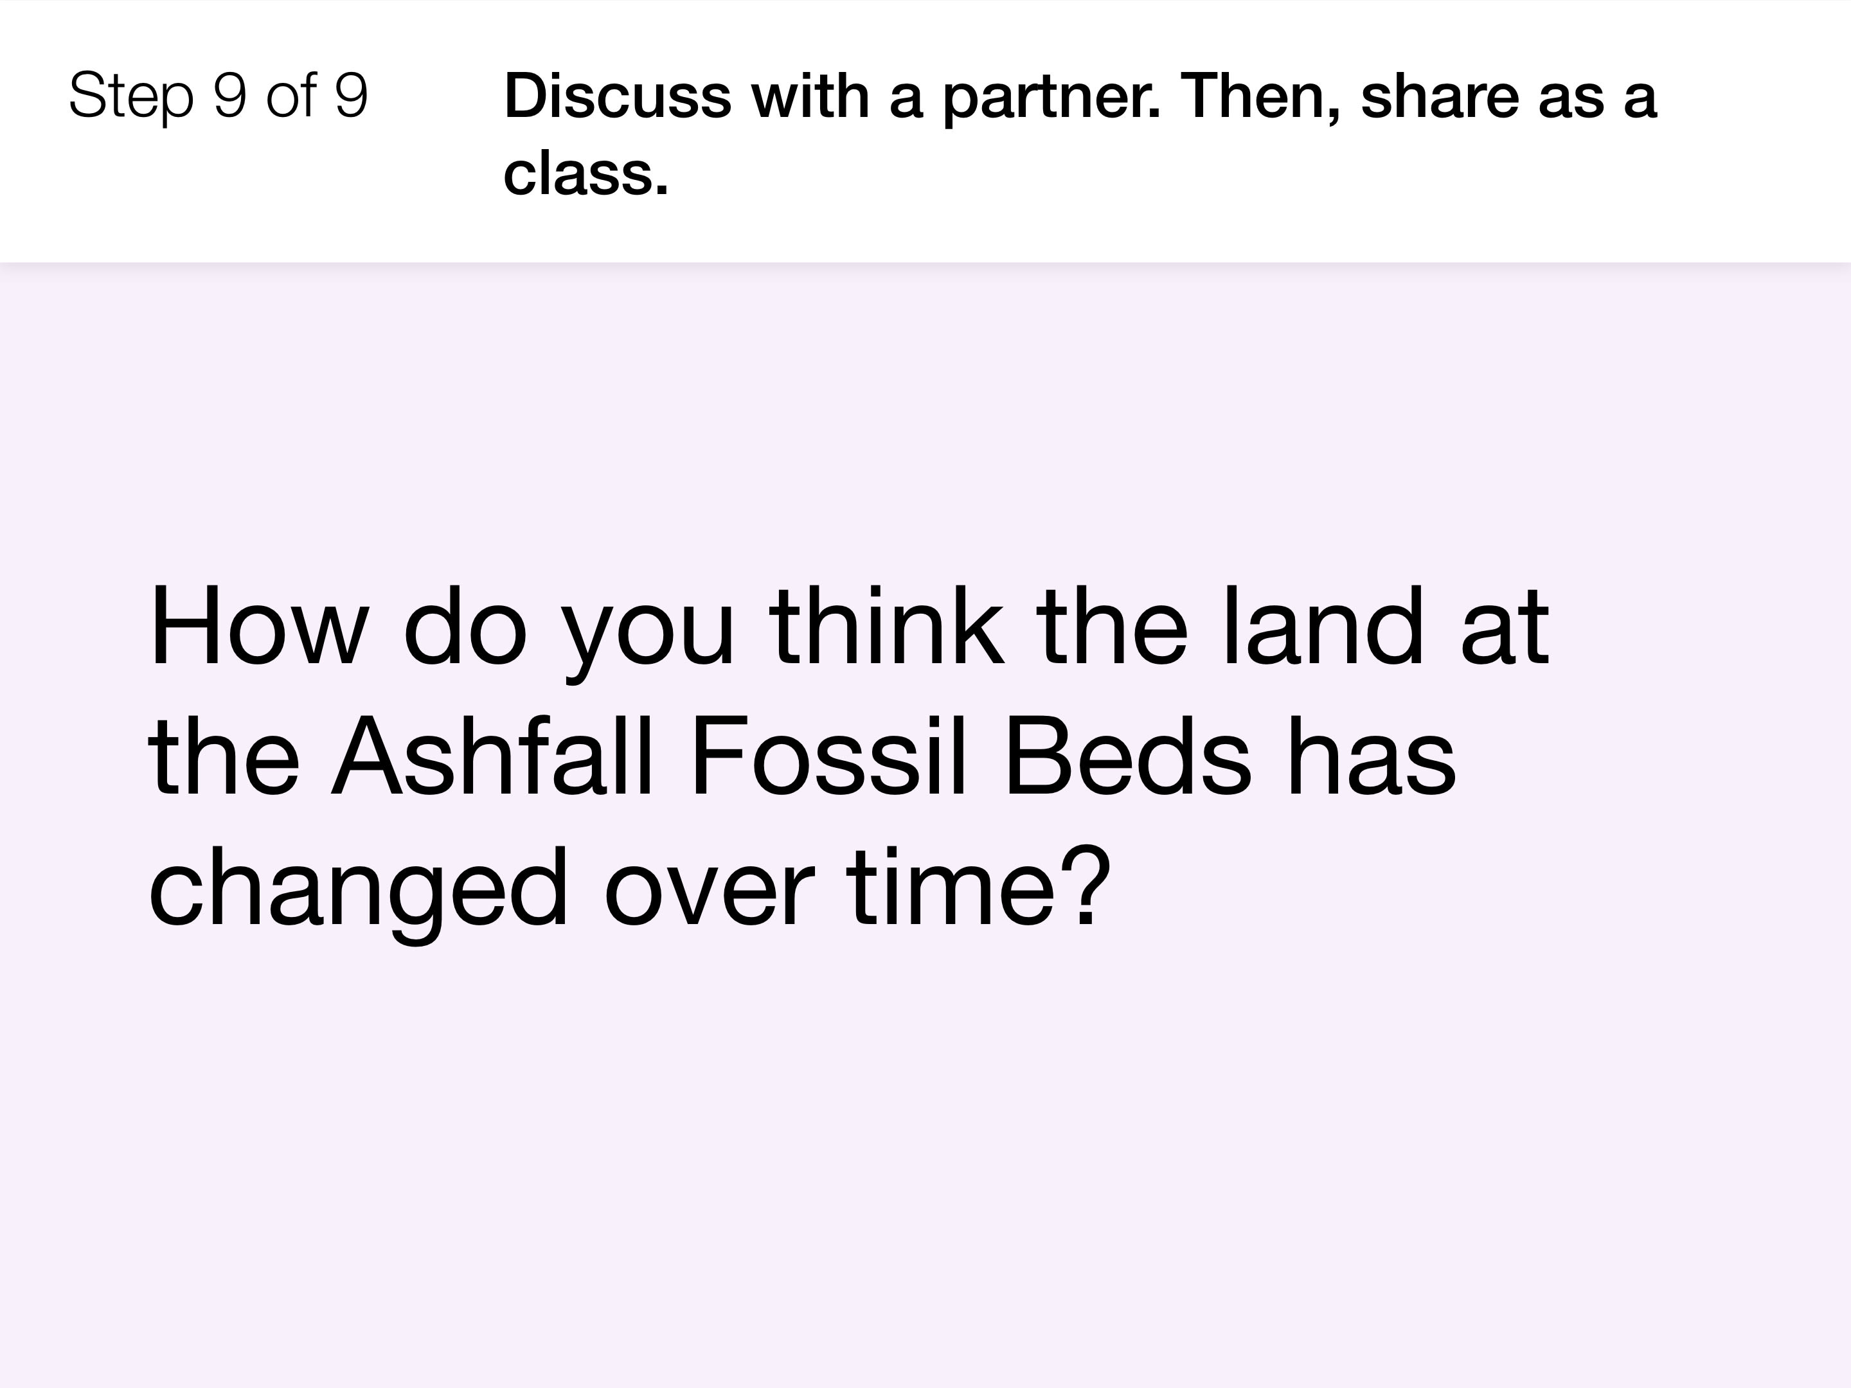Click the word 'Beds' in the question

pyautogui.click(x=1127, y=756)
